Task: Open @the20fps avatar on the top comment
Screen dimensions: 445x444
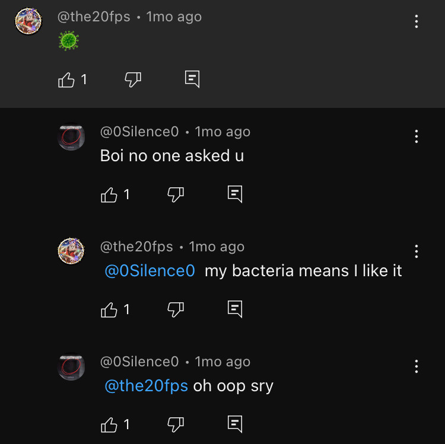Action: tap(28, 21)
